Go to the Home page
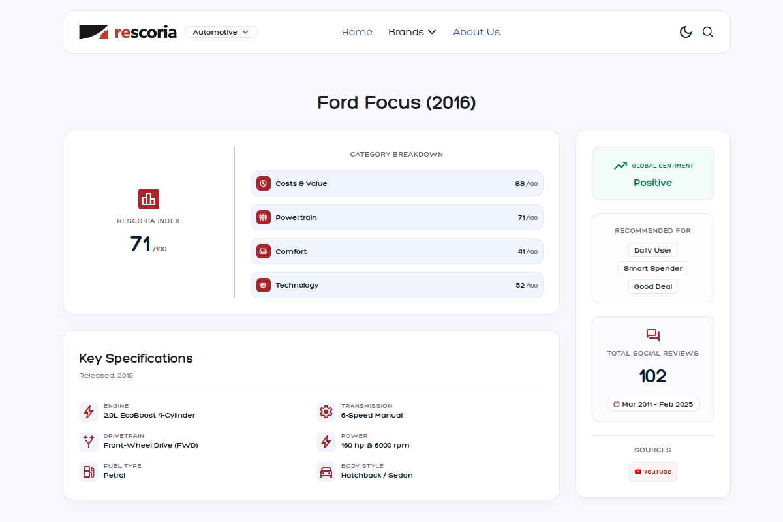783x522 pixels. [357, 32]
